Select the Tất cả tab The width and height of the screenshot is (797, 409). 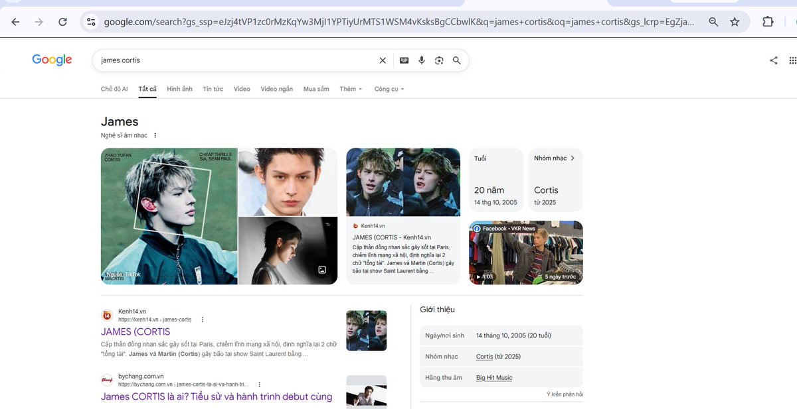(147, 89)
